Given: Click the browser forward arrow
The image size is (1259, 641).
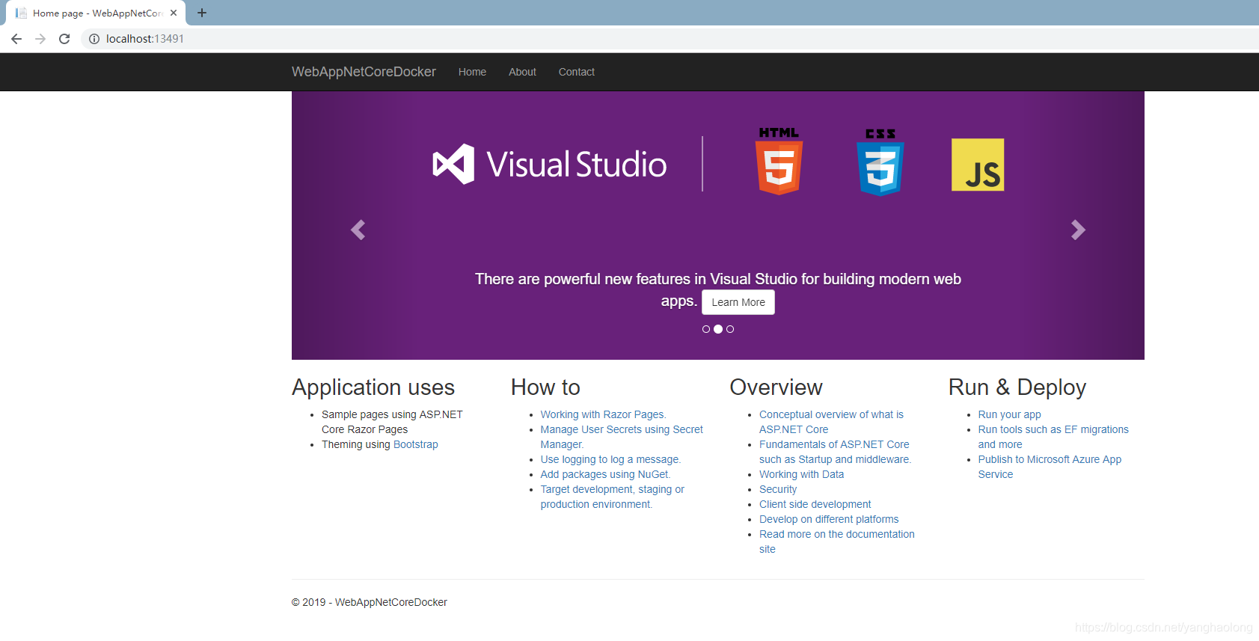Looking at the screenshot, I should [40, 39].
